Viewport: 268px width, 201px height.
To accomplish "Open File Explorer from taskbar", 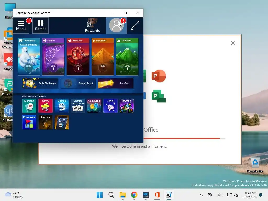I will click(x=123, y=195).
